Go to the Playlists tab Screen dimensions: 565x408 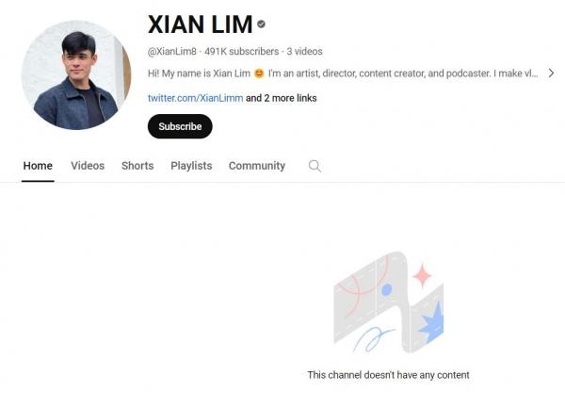[191, 166]
